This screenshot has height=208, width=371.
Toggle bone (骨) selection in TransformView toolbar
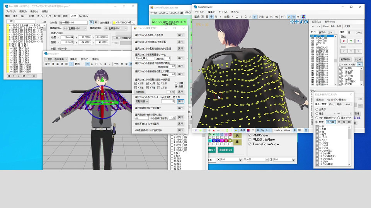tap(211, 17)
